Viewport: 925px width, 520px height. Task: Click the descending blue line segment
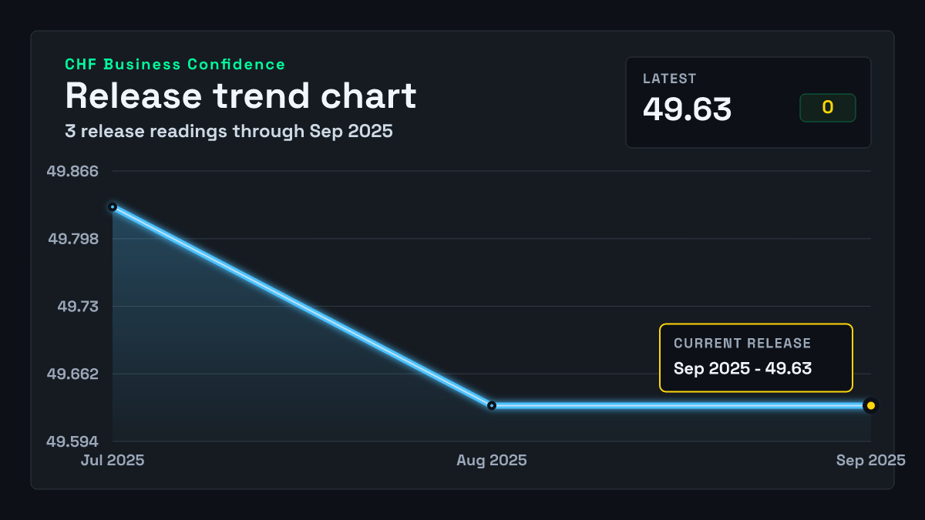[302, 307]
